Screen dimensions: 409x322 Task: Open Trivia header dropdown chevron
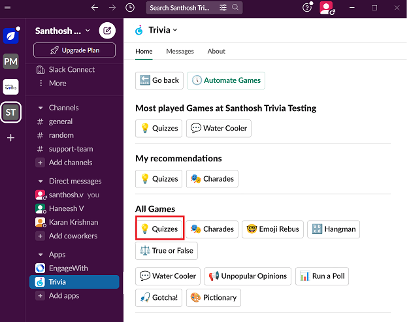tap(175, 30)
